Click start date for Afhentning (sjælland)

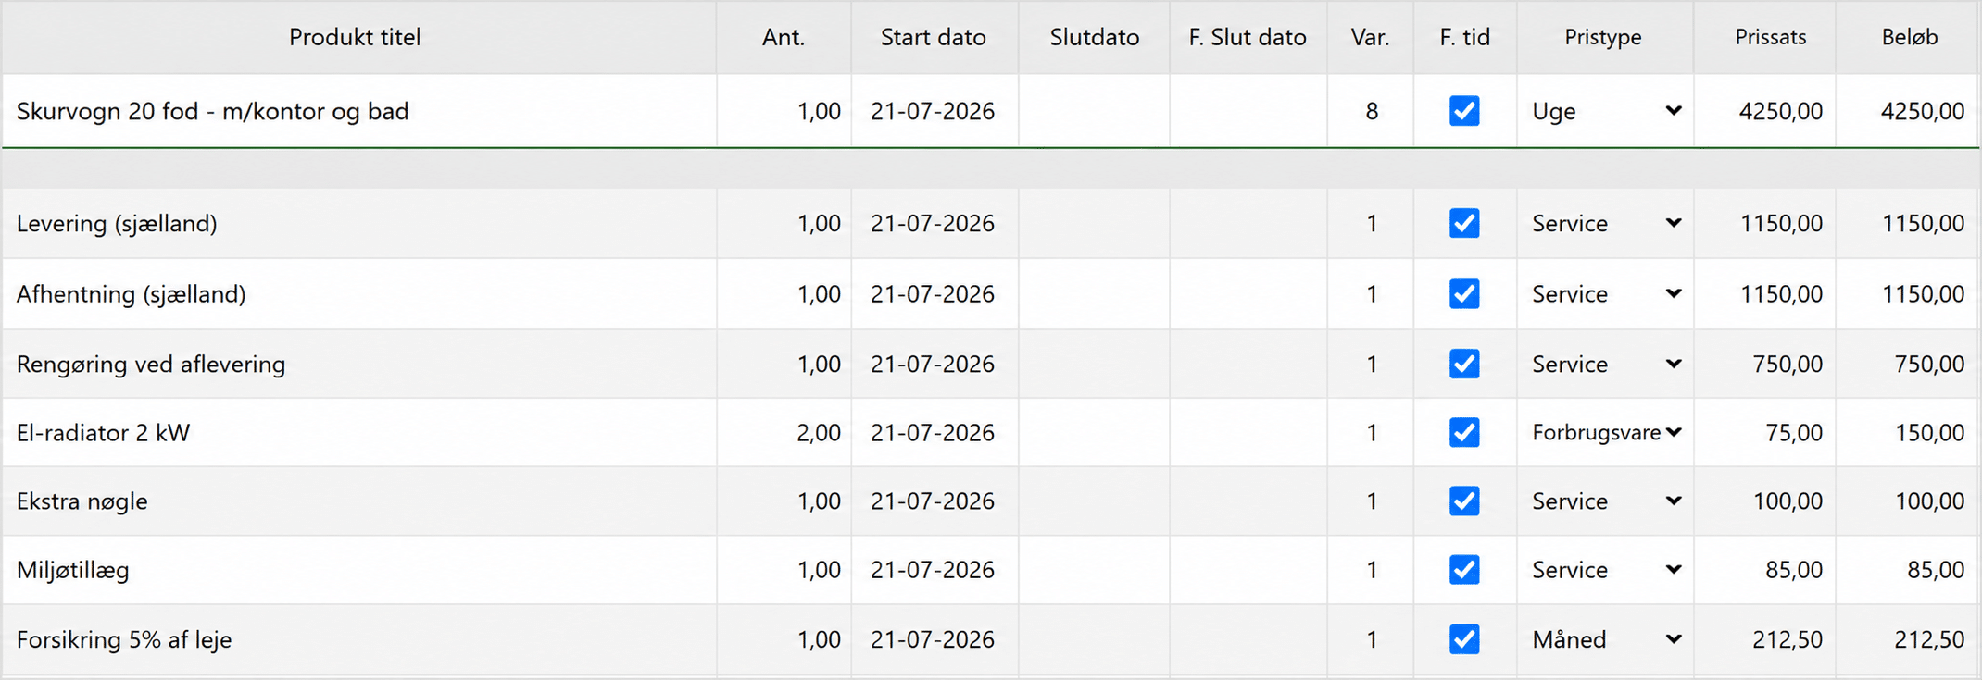(934, 293)
